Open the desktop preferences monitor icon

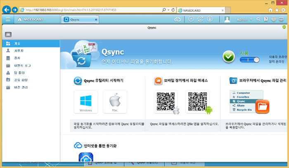click(x=281, y=19)
